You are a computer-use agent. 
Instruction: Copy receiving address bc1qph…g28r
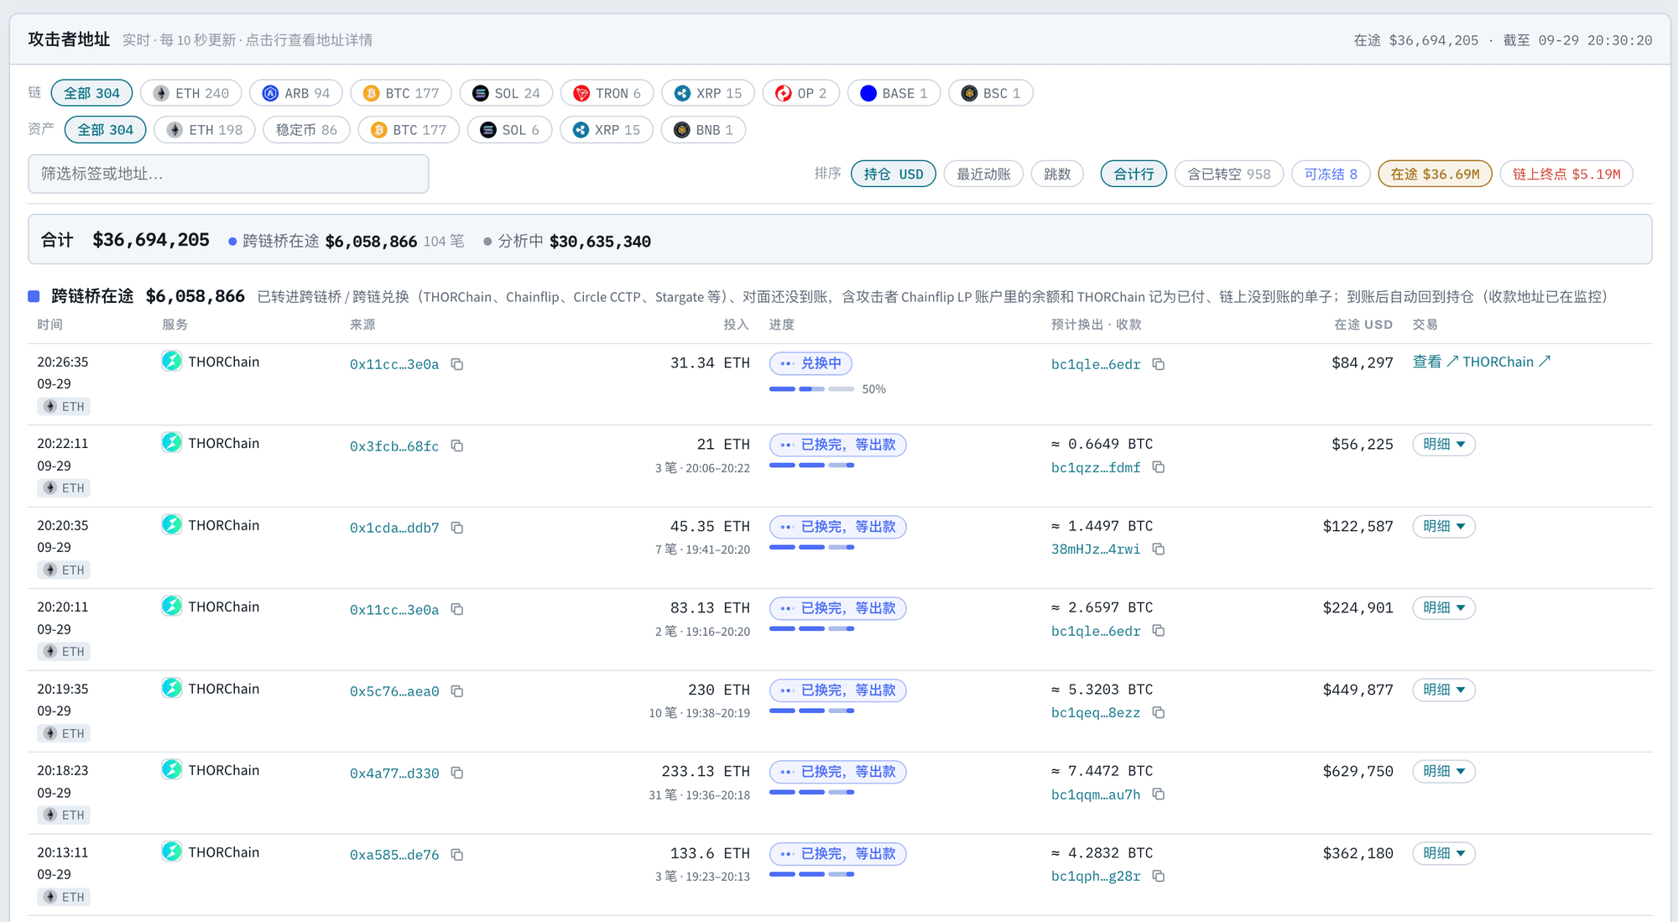pyautogui.click(x=1159, y=876)
